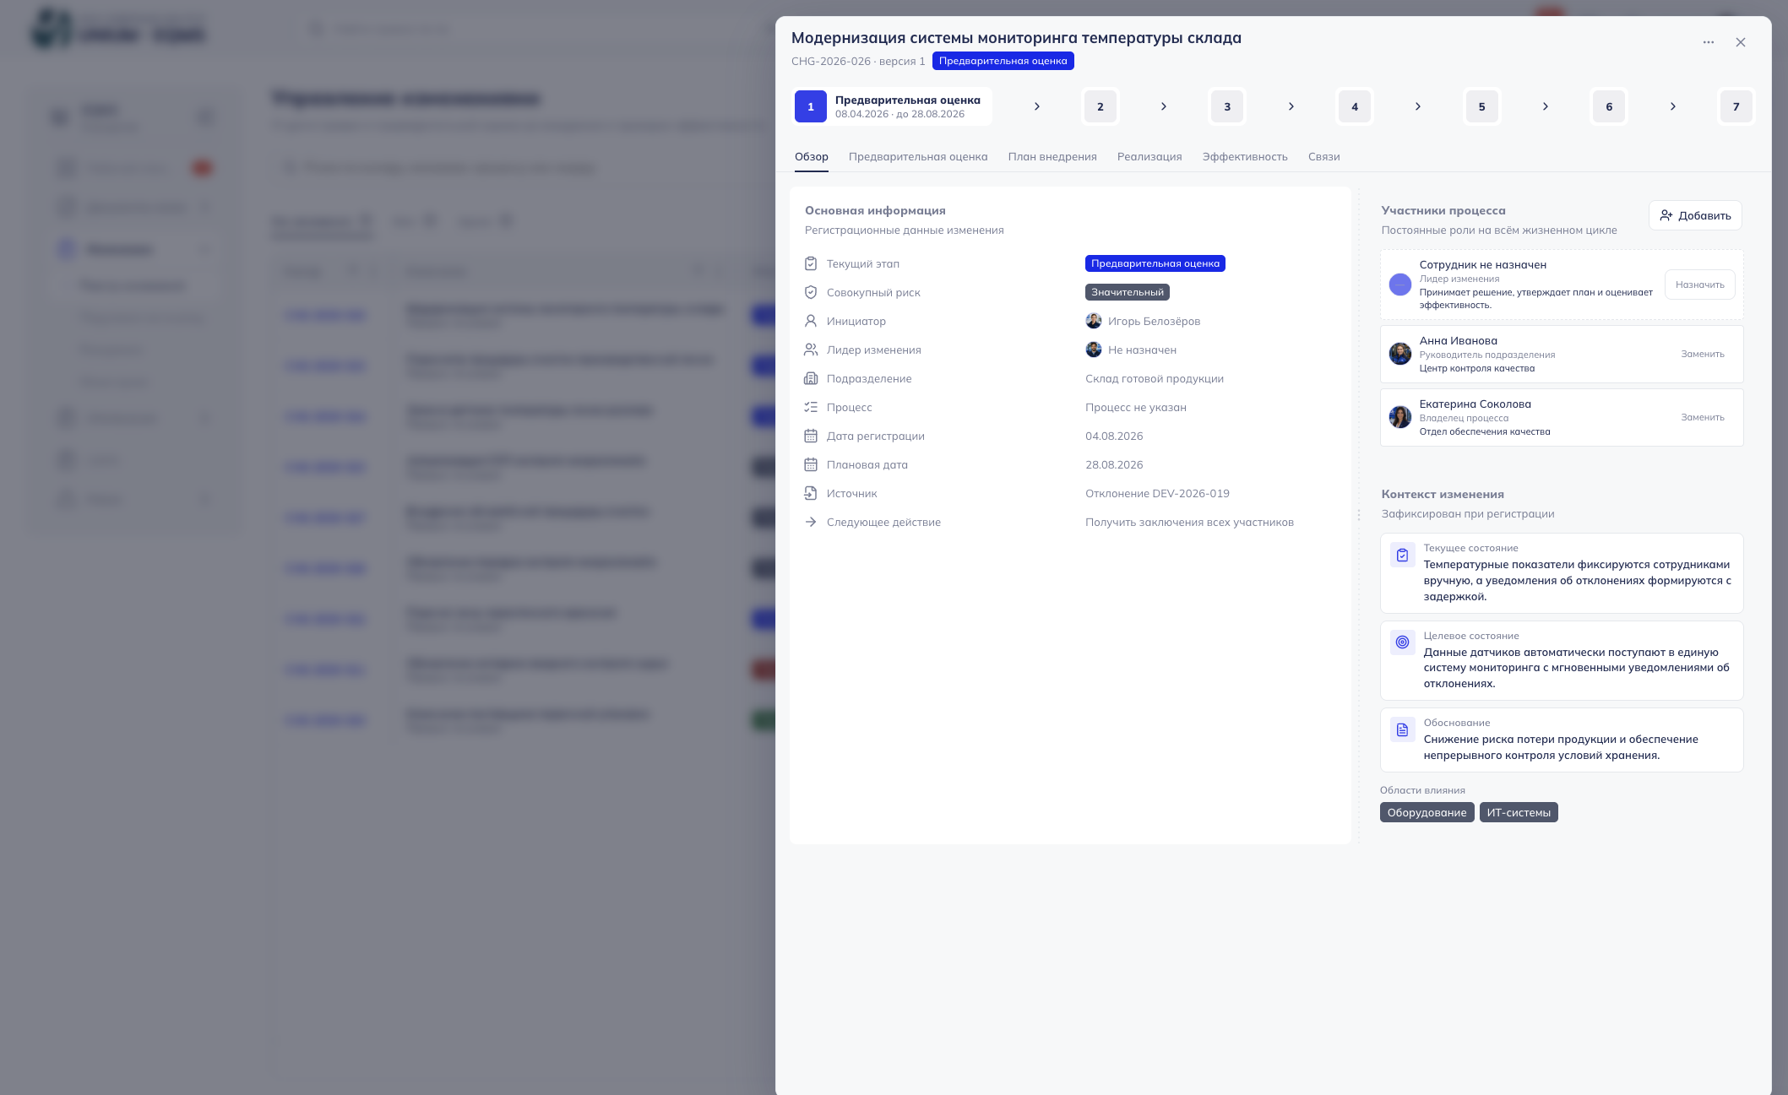Close the change details panel
The height and width of the screenshot is (1095, 1788).
pos(1741,42)
